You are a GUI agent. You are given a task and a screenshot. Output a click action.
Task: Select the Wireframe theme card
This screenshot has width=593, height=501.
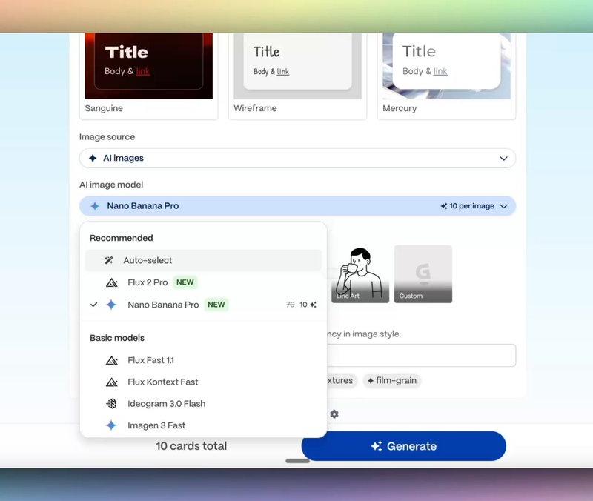298,76
